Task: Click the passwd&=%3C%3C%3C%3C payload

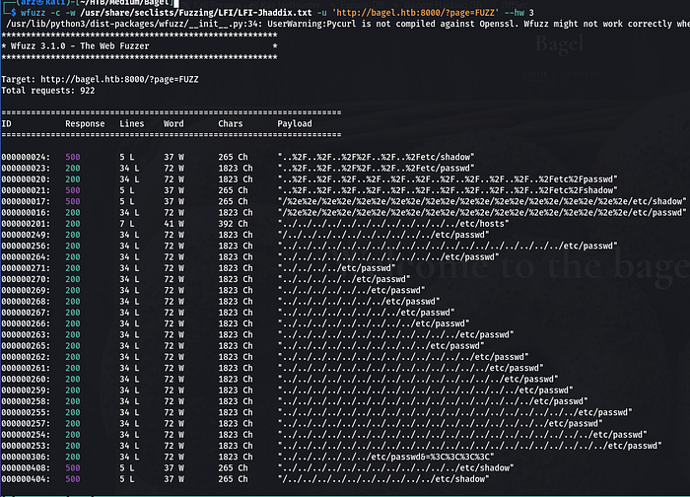Action: (x=386, y=457)
